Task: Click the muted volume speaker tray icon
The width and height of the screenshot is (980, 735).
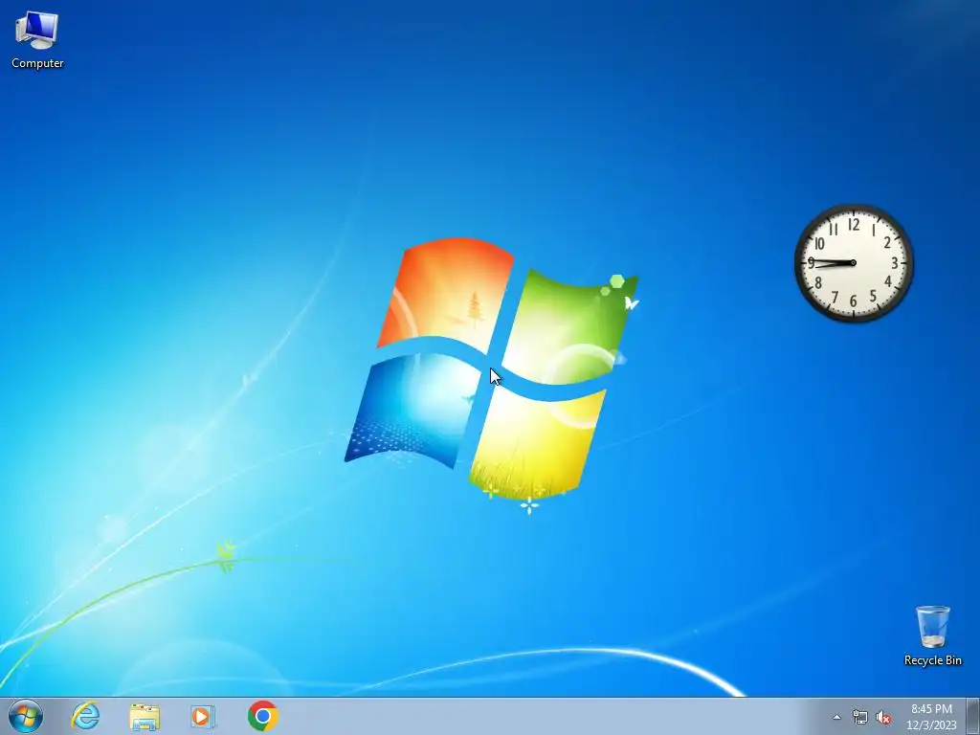Action: tap(883, 718)
